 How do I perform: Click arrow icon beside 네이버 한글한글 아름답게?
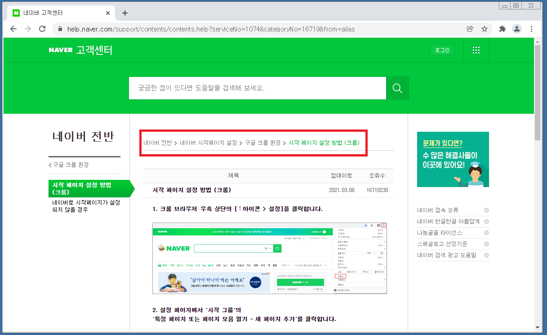[486, 222]
